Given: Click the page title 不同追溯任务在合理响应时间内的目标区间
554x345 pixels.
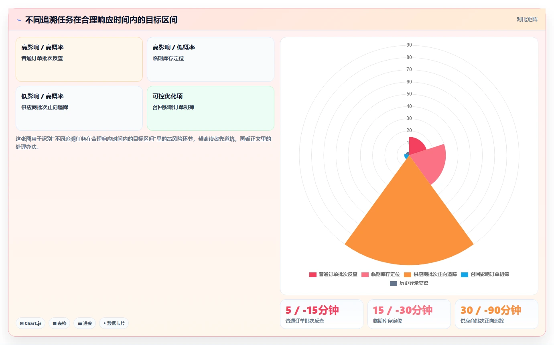Looking at the screenshot, I should (101, 20).
